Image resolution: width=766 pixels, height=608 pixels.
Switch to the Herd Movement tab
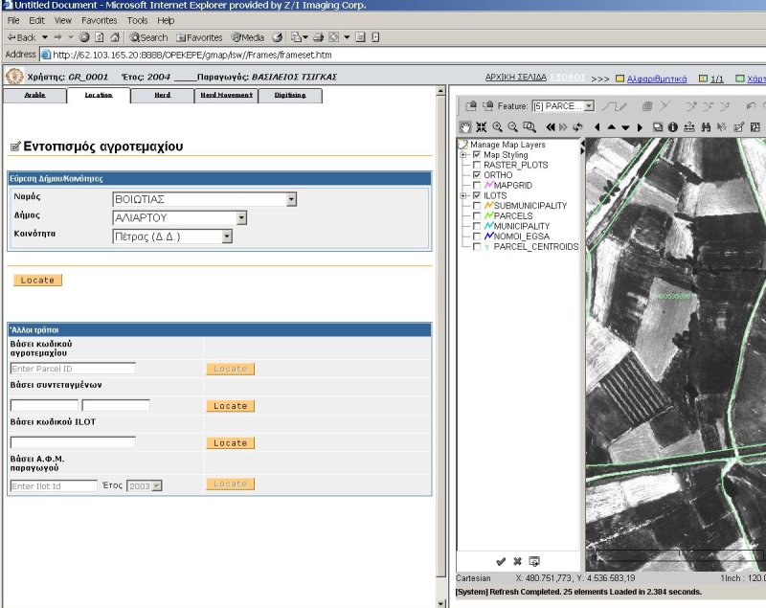[x=226, y=96]
